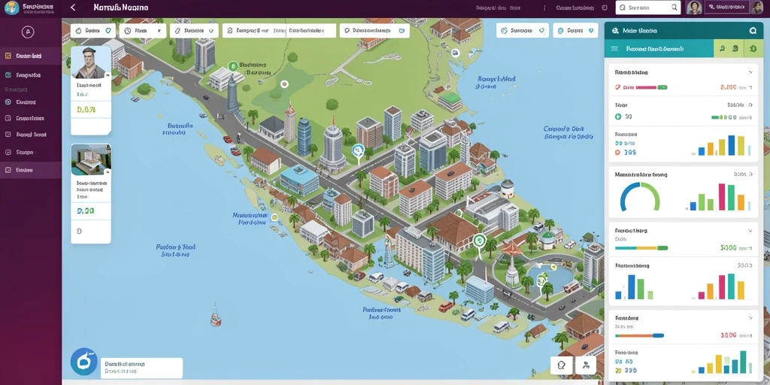Select the last highlighted item in purple sidebar

(x=30, y=170)
